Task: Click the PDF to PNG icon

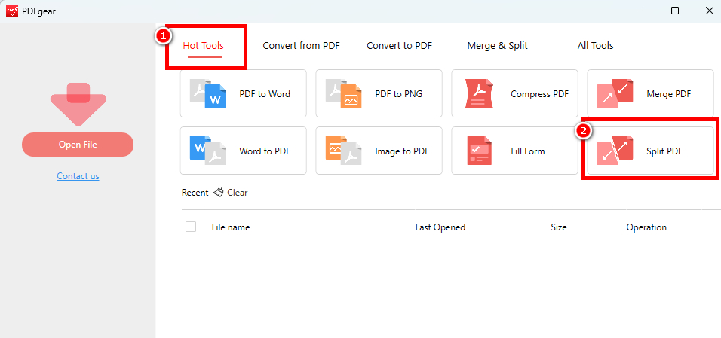Action: coord(343,93)
